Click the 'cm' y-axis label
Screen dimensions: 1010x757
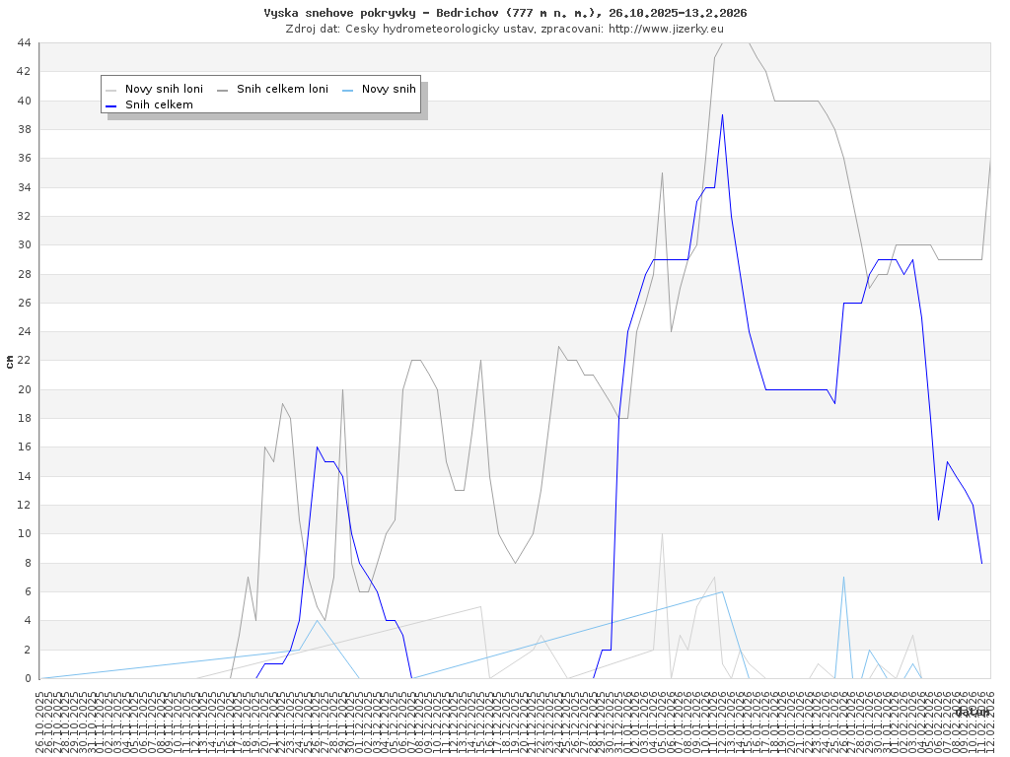tap(10, 362)
